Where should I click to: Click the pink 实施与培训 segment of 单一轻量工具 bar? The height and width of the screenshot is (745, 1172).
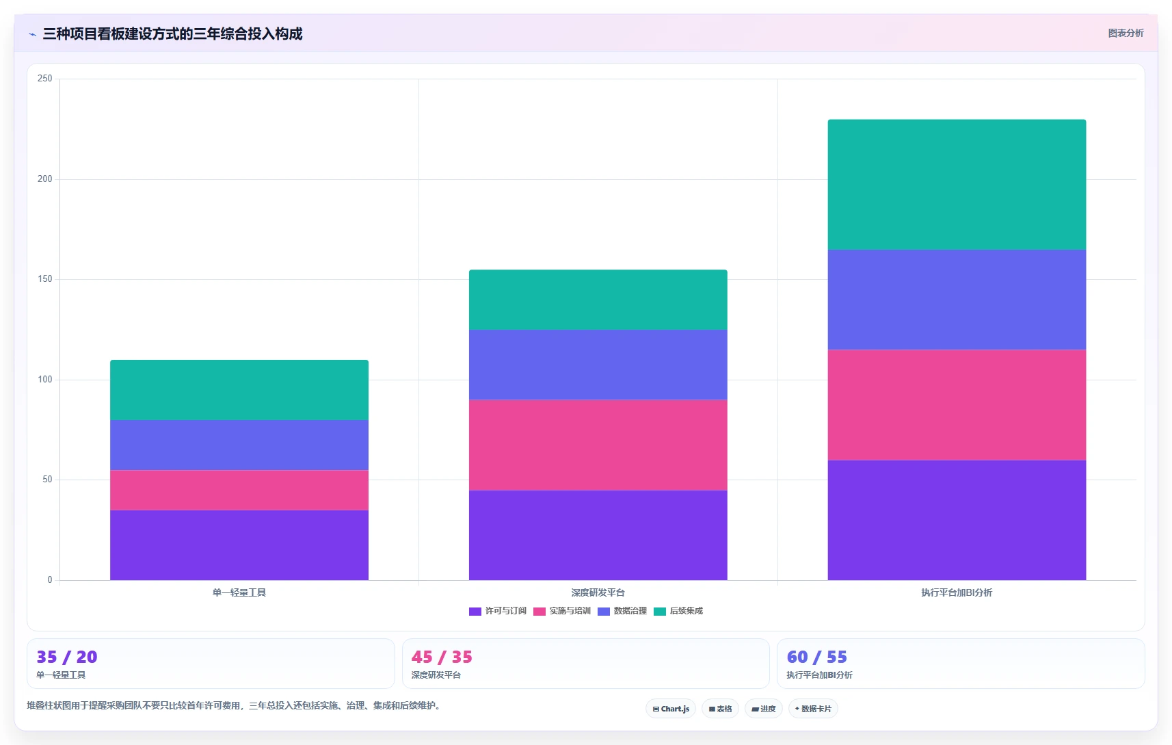[x=239, y=490]
